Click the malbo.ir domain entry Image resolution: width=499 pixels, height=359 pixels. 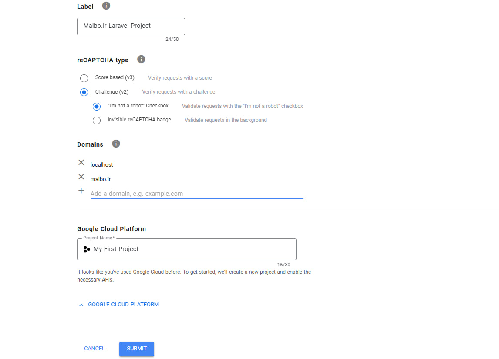pyautogui.click(x=101, y=179)
